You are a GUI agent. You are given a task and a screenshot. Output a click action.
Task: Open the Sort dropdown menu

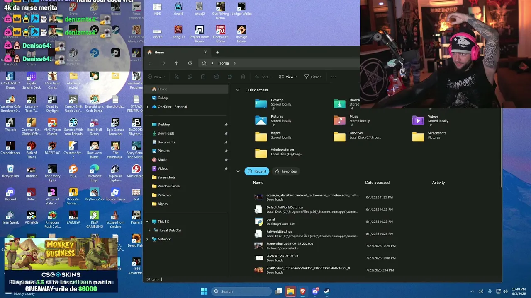(263, 77)
